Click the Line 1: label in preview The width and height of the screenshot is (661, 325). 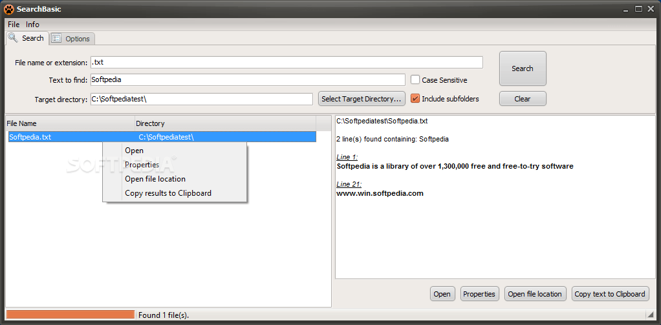pos(347,157)
